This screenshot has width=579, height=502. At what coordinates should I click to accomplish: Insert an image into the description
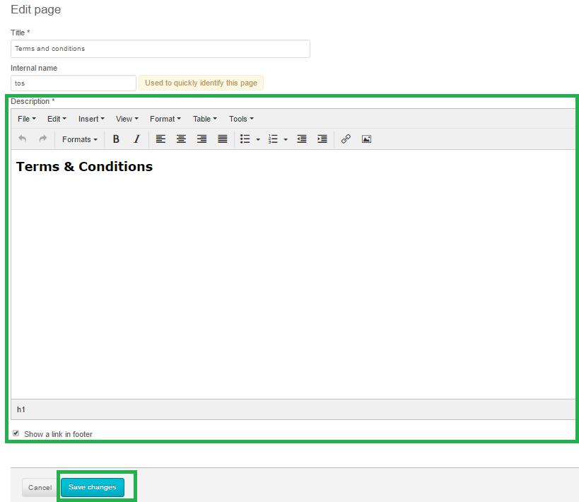366,139
